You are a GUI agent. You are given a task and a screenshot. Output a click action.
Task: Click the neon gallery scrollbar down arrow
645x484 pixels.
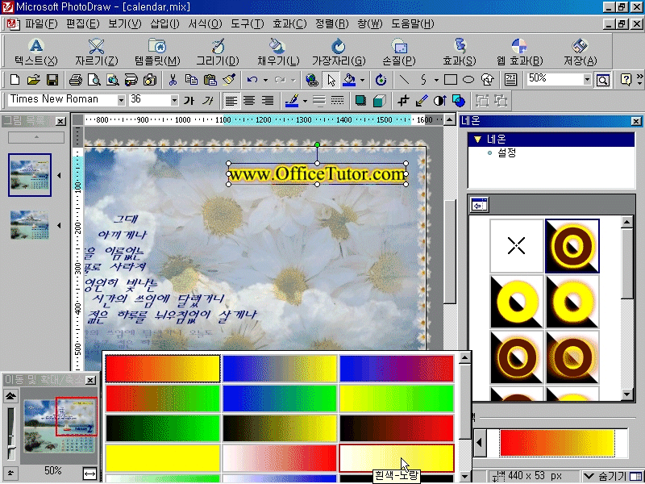(x=626, y=394)
